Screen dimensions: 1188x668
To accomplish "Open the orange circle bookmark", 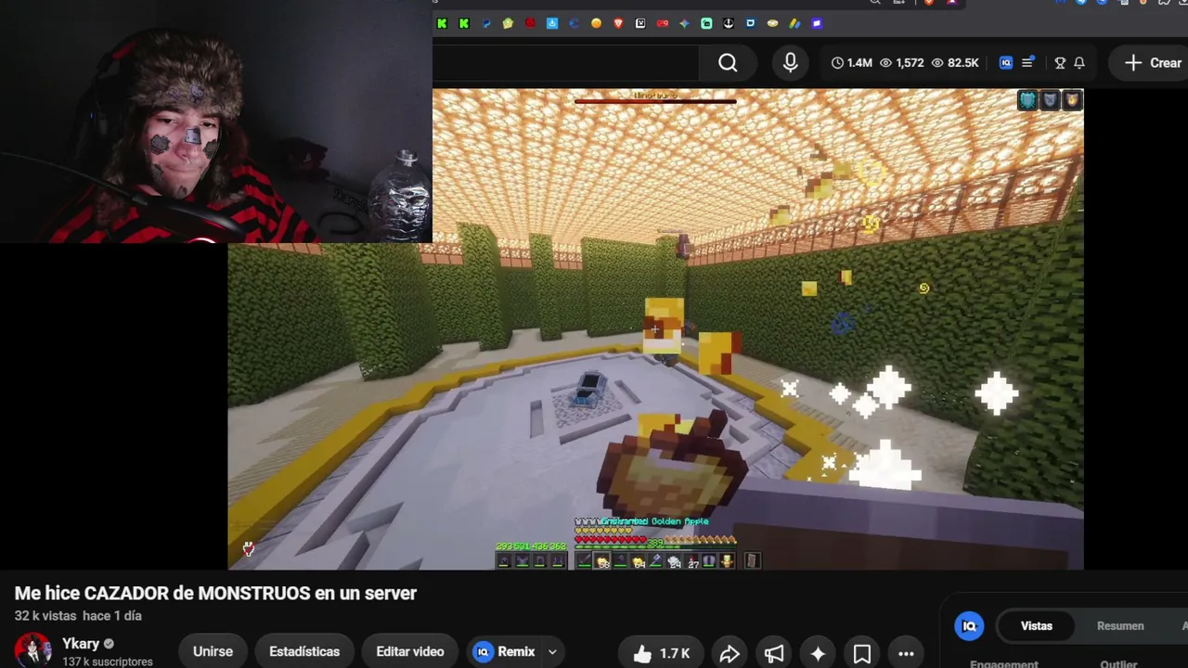I will (x=596, y=23).
